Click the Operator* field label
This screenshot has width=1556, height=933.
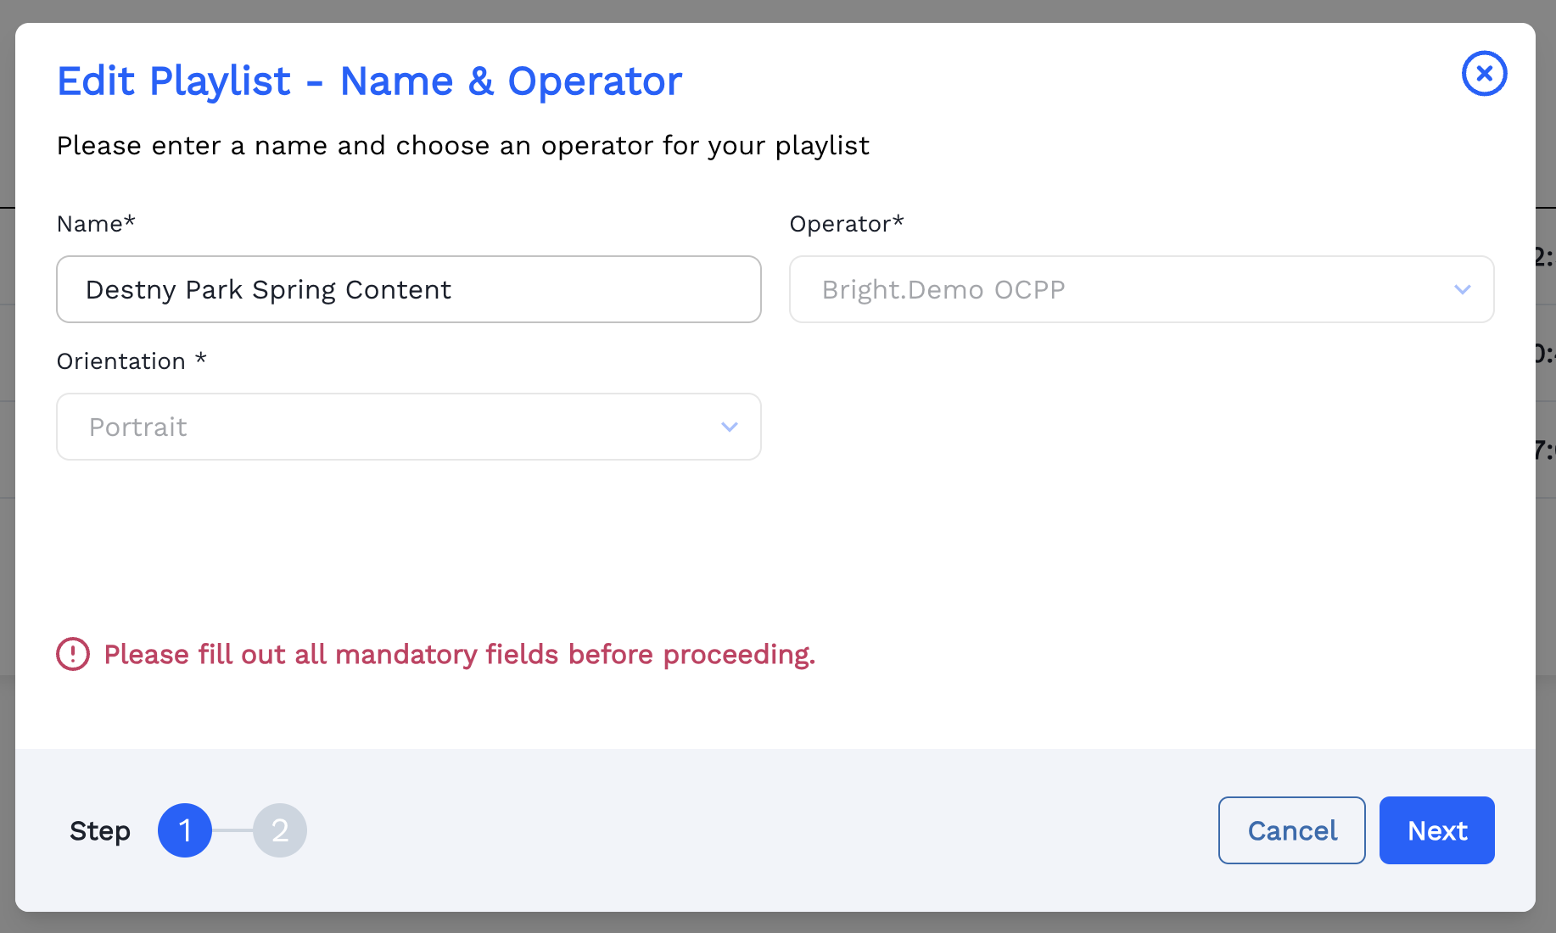846,224
